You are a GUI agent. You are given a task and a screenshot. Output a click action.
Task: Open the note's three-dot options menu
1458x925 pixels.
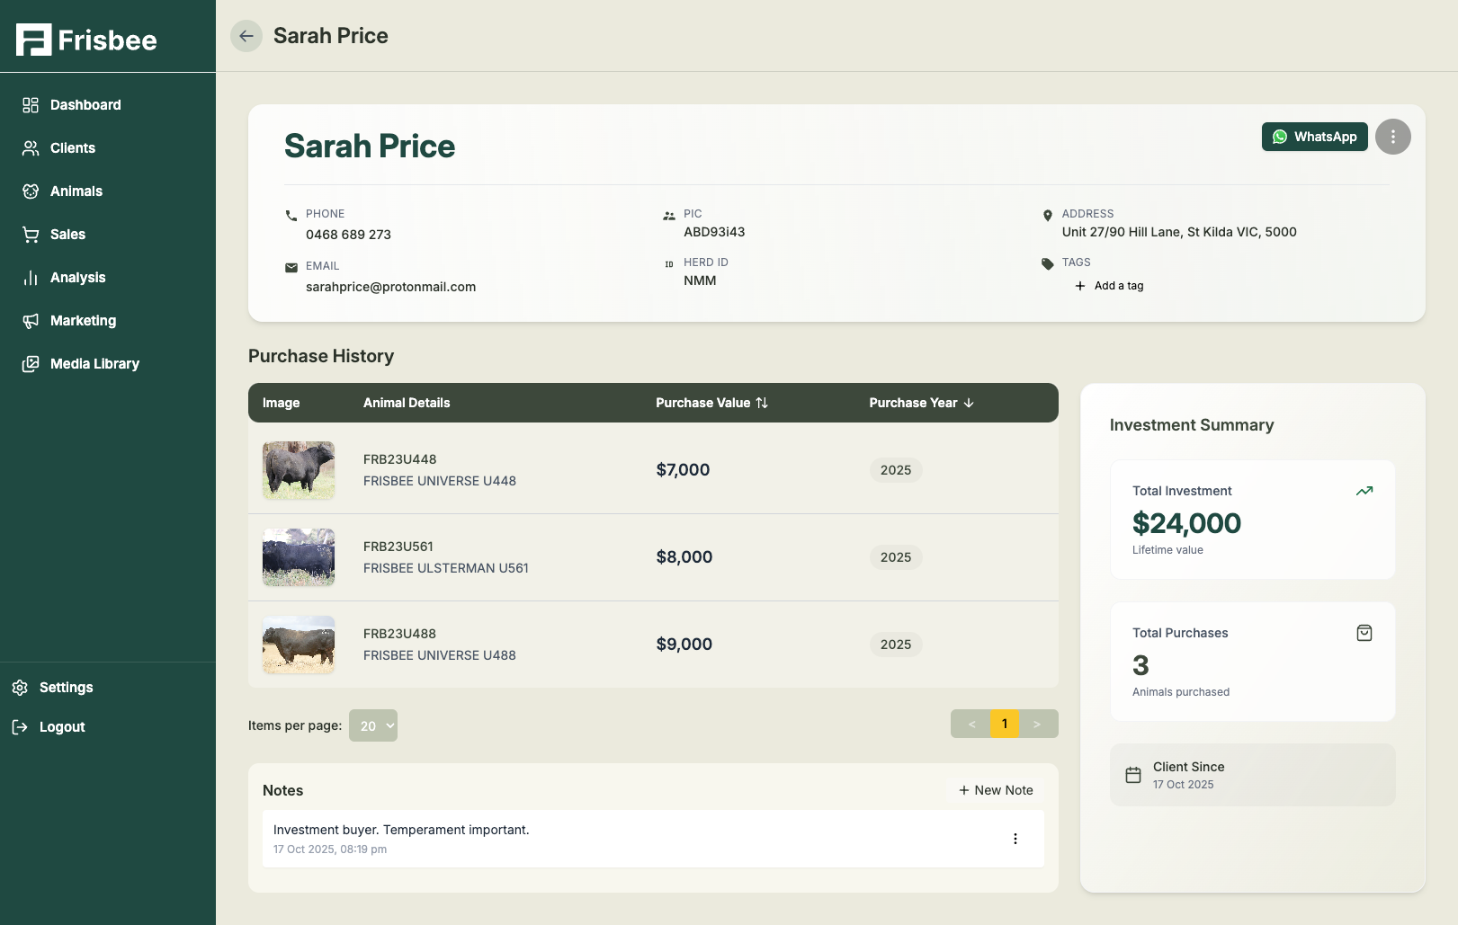click(1015, 839)
